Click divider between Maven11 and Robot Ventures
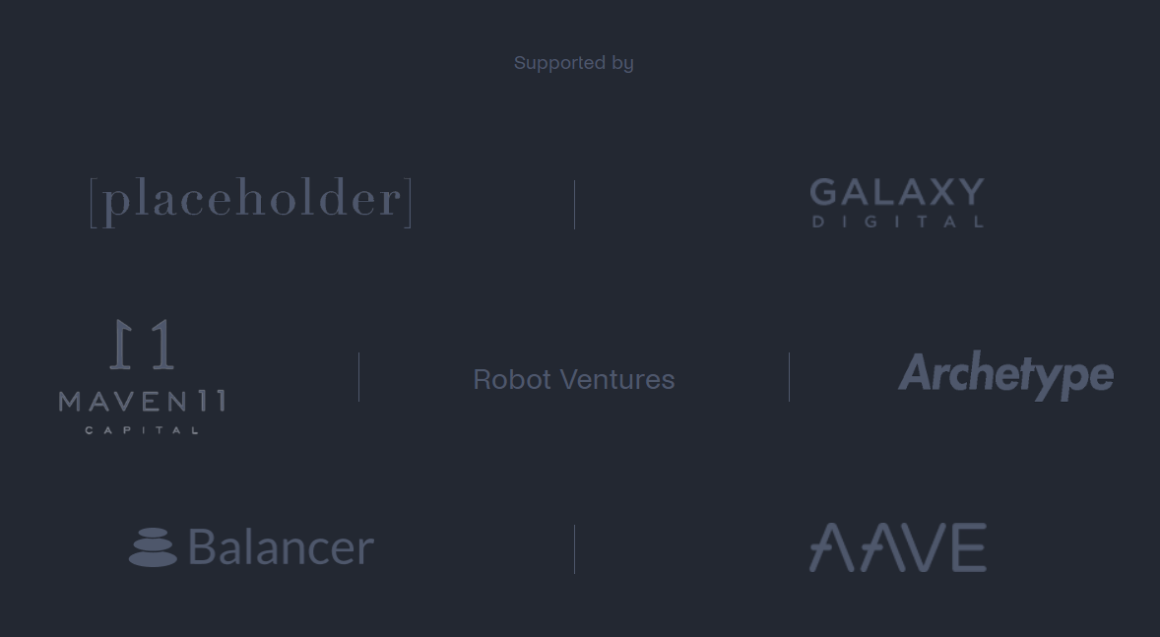This screenshot has width=1160, height=637. point(358,376)
